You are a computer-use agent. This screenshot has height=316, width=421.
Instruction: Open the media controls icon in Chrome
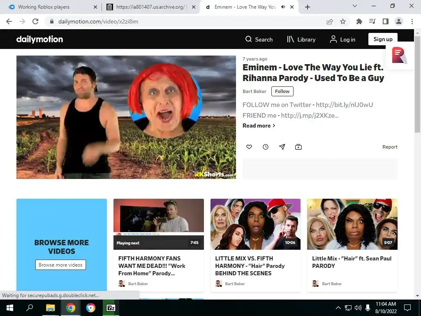click(372, 21)
